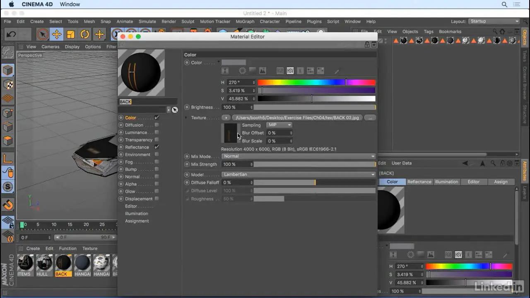This screenshot has height=298, width=530.
Task: Click the arrow picker icon beside the material name
Action: pyautogui.click(x=175, y=110)
